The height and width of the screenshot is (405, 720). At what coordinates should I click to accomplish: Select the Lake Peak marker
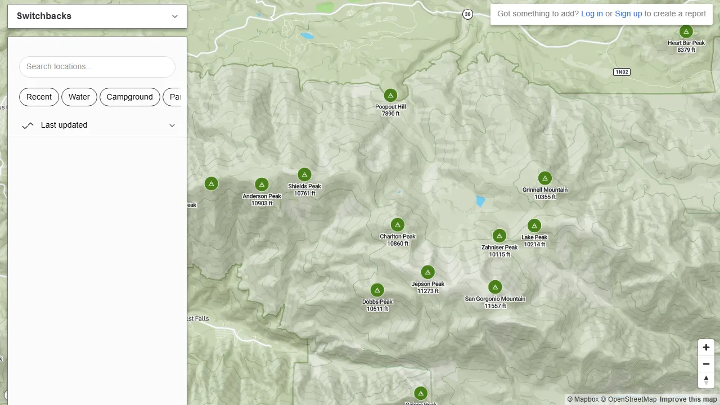coord(534,226)
